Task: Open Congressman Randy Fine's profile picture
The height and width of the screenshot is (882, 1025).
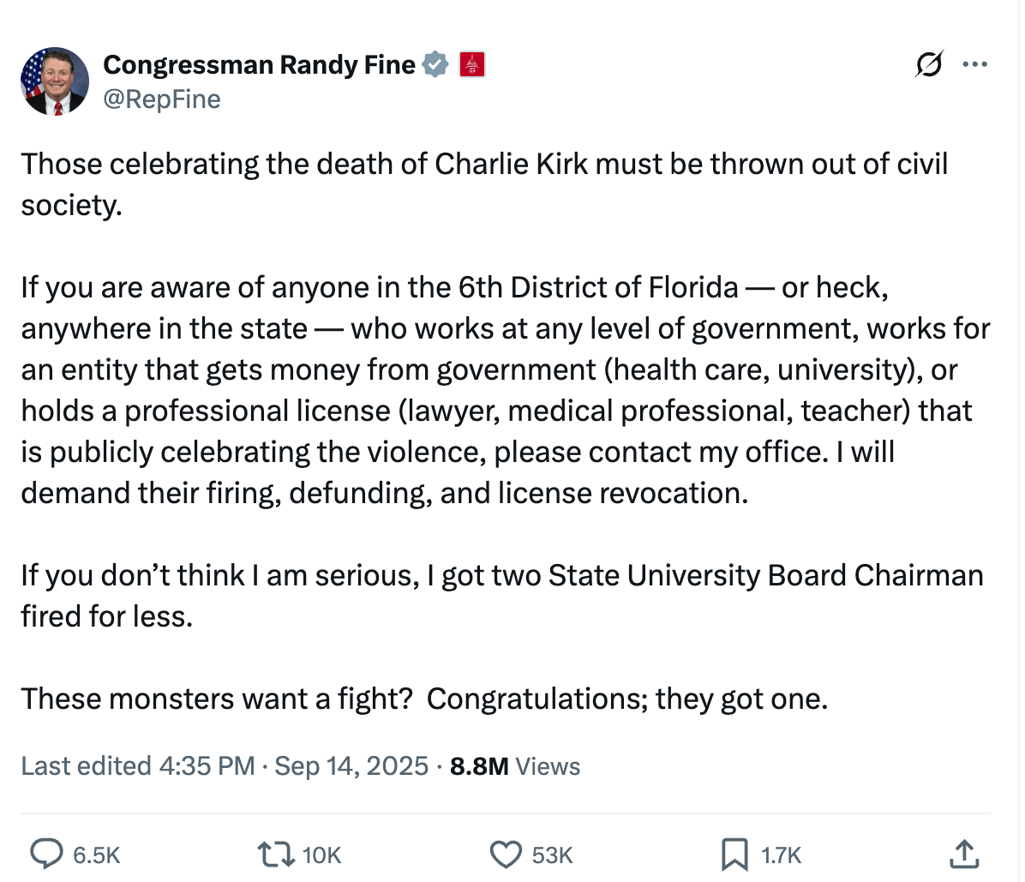Action: click(x=55, y=81)
